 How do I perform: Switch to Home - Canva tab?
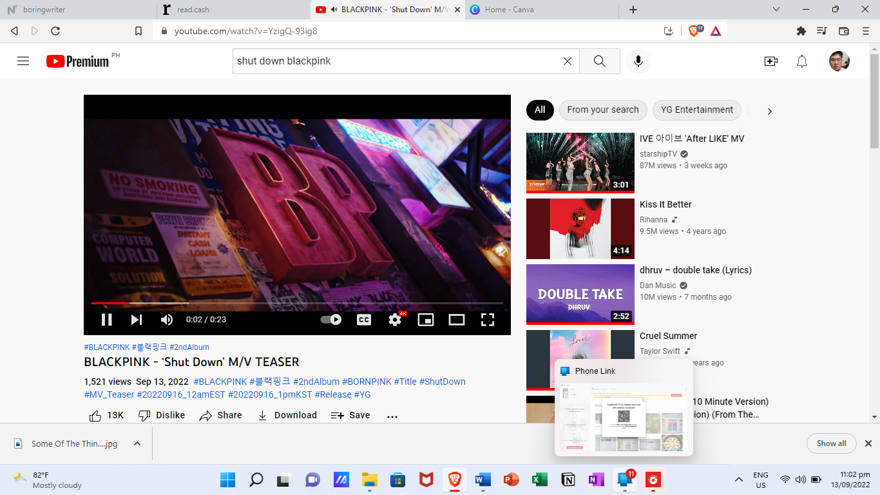coord(542,10)
